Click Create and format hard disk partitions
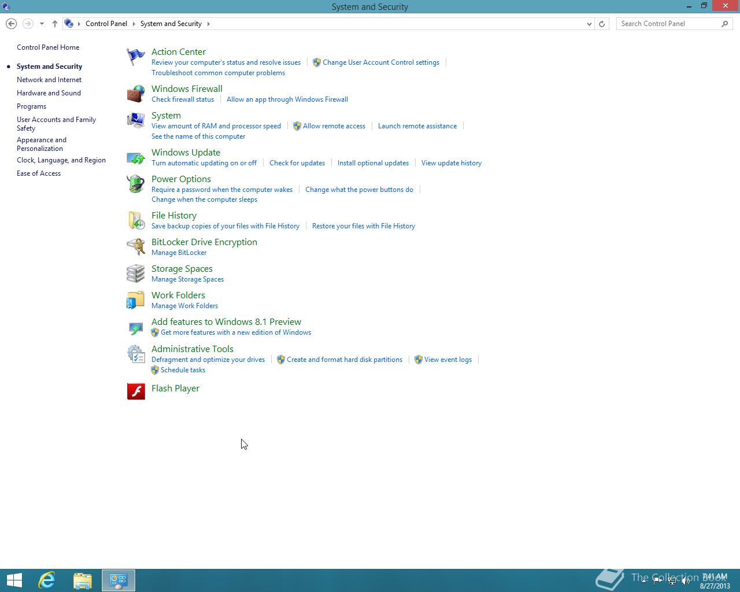The width and height of the screenshot is (740, 592). [345, 360]
